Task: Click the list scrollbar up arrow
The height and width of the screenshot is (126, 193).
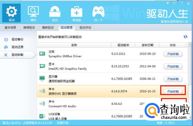Action: click(190, 45)
